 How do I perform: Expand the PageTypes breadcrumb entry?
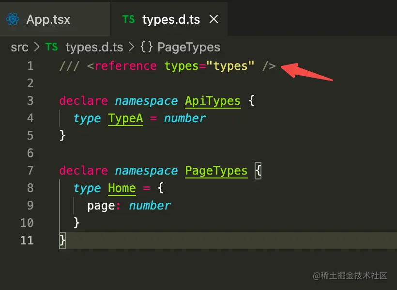point(189,47)
